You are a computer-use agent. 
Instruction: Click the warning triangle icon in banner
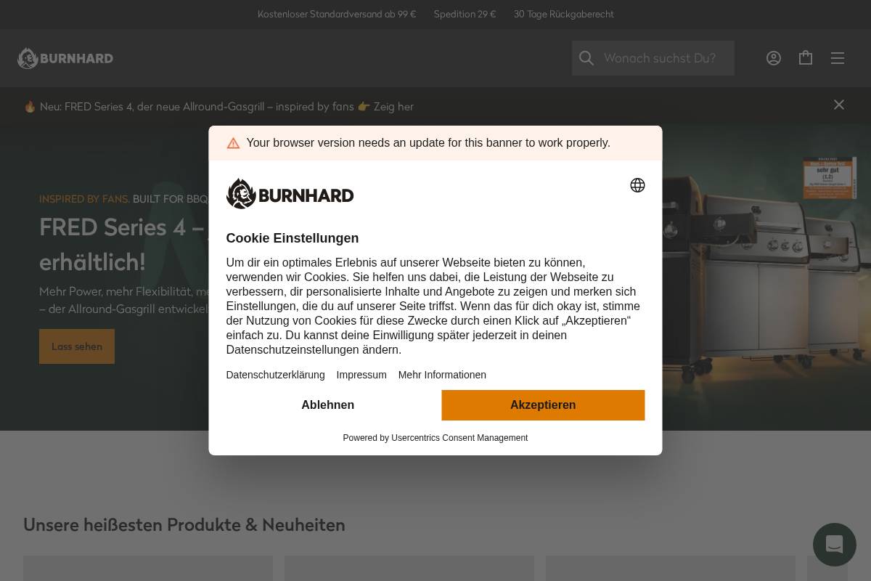233,143
